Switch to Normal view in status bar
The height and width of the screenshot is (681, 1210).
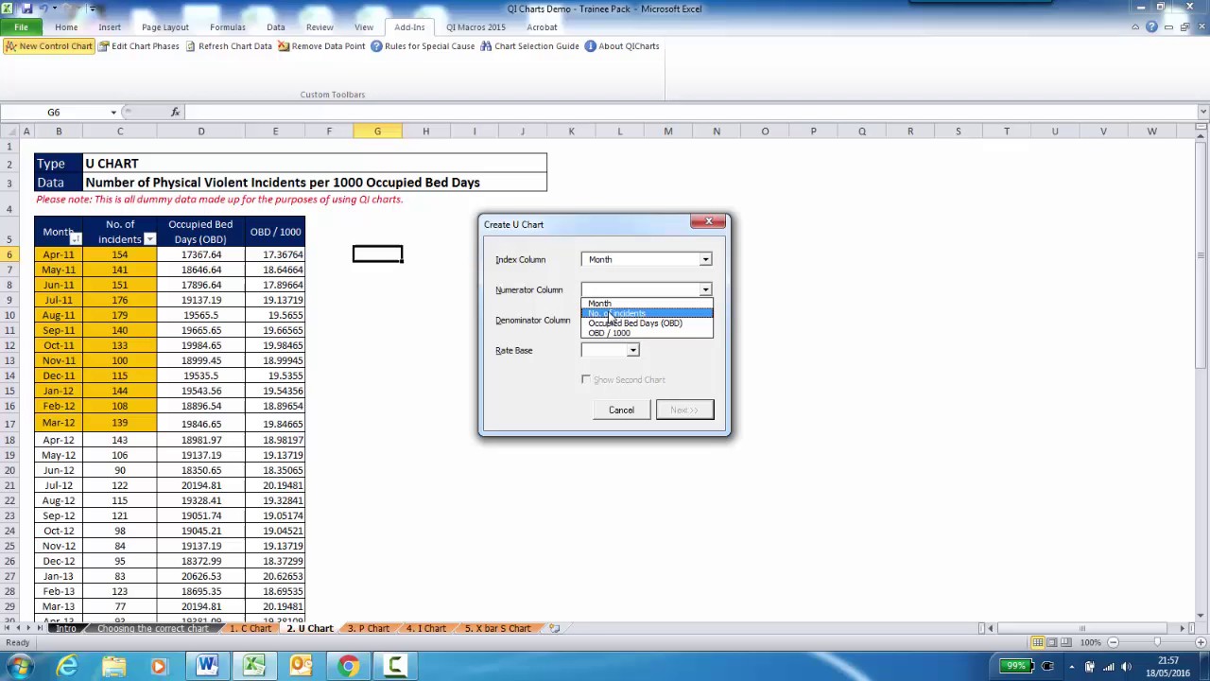[1037, 642]
